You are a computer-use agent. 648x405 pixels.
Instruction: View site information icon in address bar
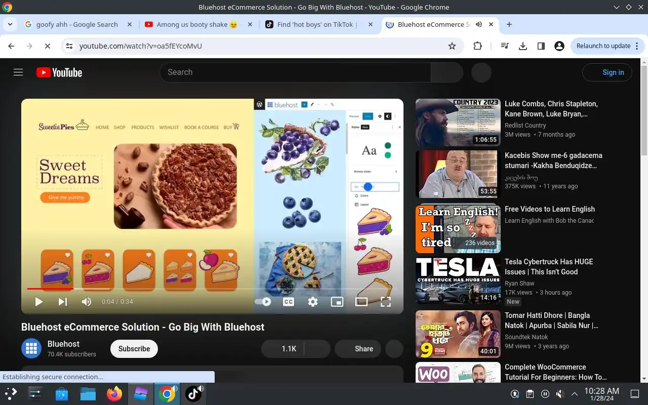click(x=69, y=46)
